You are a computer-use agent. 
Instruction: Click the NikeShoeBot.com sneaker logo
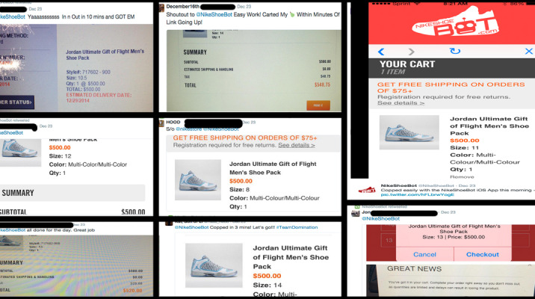[455, 23]
